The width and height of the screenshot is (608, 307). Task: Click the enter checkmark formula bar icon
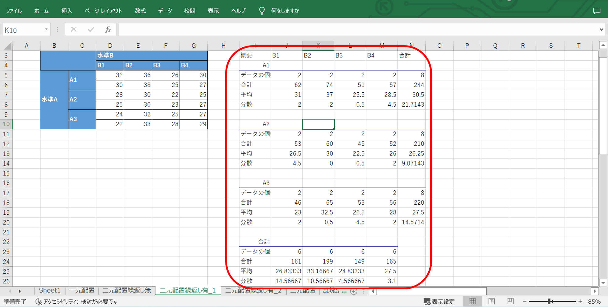[x=91, y=29]
